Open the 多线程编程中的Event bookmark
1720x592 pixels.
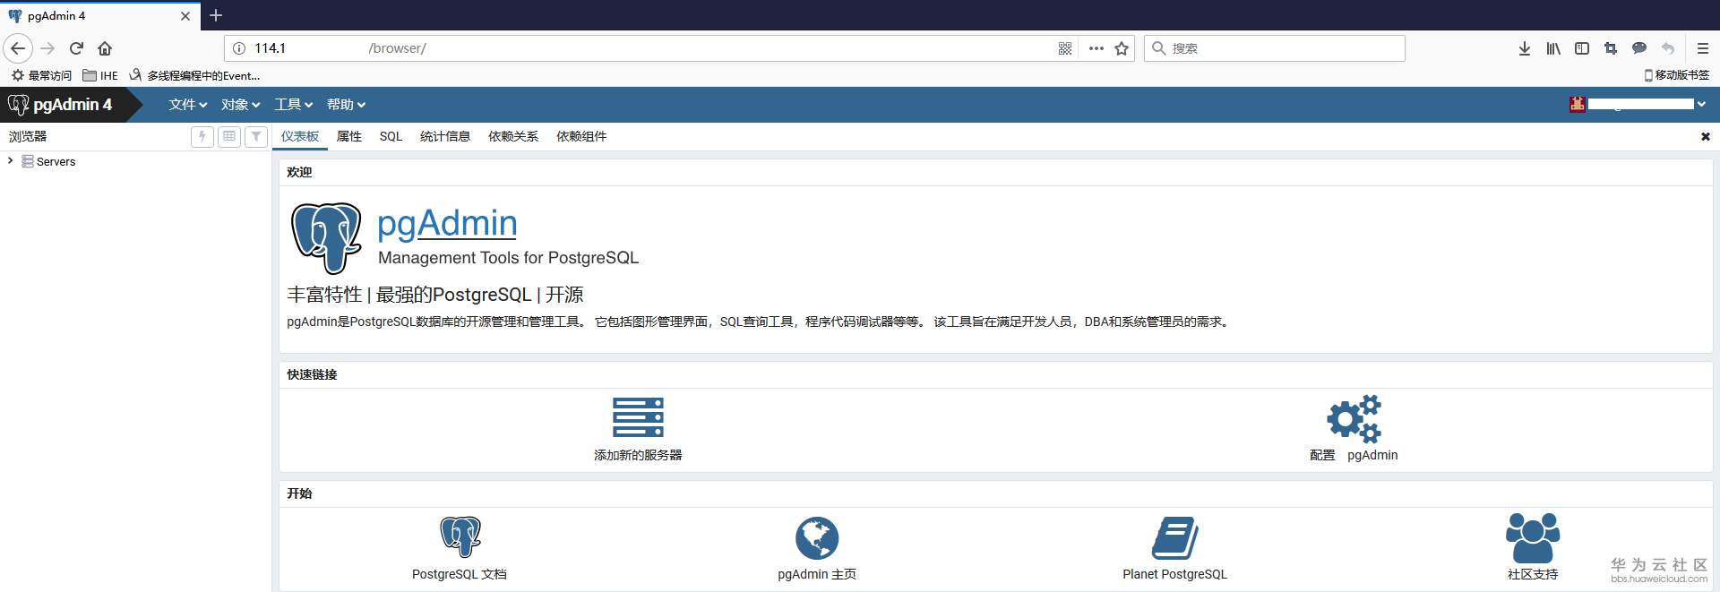(194, 75)
